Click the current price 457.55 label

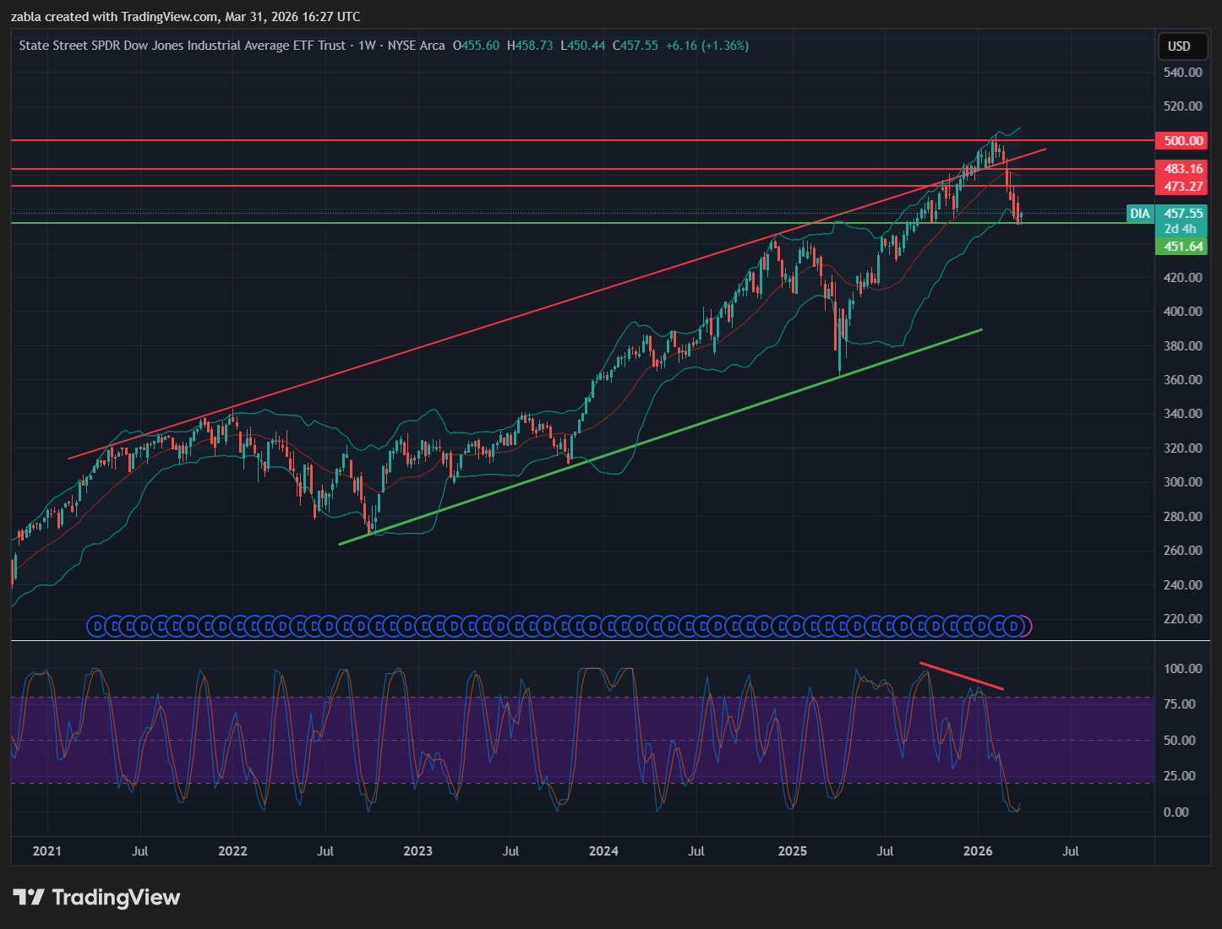click(1182, 214)
